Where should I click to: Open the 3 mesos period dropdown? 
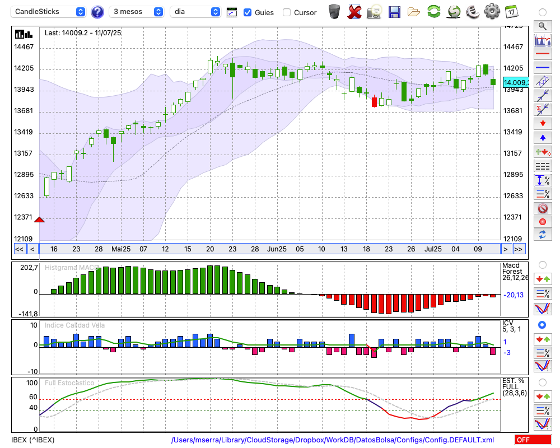136,12
